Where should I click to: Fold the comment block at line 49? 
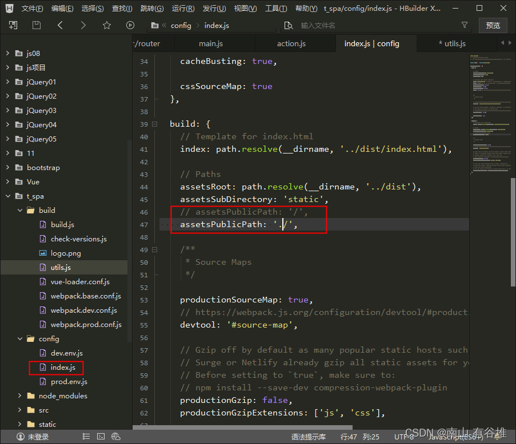pyautogui.click(x=155, y=249)
